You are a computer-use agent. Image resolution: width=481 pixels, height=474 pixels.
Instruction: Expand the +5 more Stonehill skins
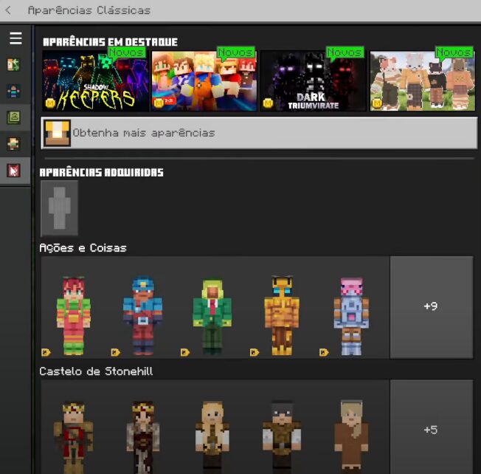(432, 428)
